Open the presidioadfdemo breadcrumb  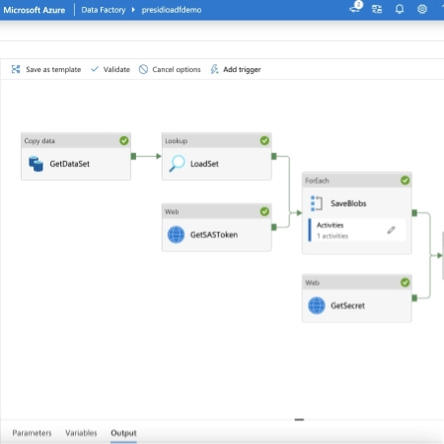172,10
